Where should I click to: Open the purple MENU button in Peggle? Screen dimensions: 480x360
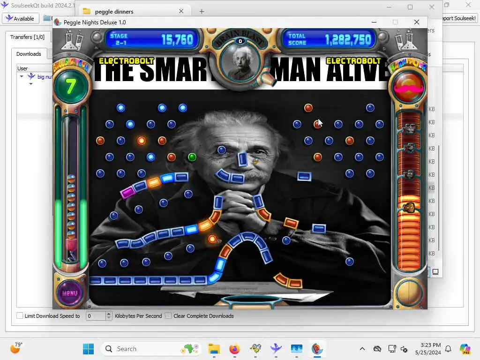pos(70,293)
